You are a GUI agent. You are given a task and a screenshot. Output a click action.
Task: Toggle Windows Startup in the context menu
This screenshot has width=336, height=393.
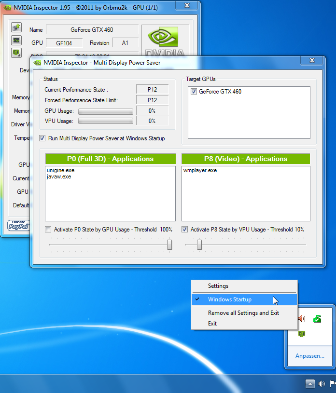click(229, 299)
